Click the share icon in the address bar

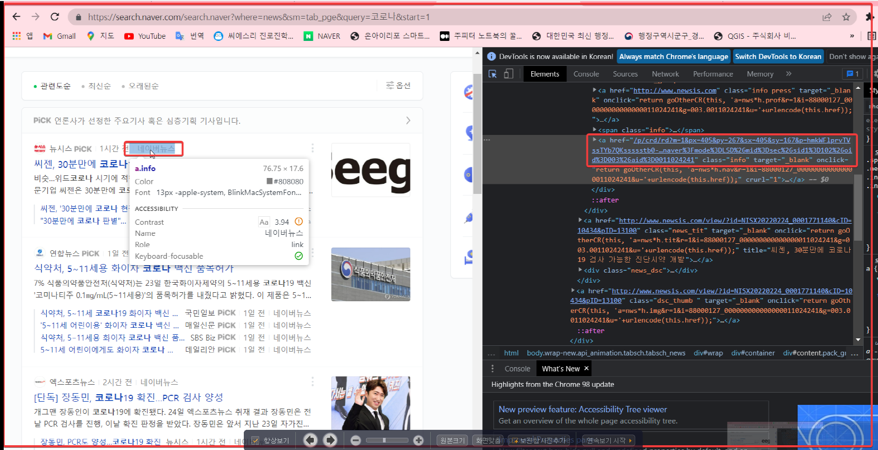(x=827, y=17)
